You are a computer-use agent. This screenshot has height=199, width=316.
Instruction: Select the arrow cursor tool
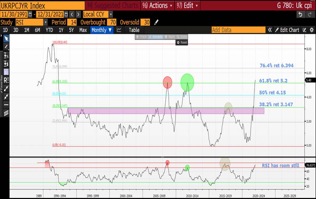(6, 38)
